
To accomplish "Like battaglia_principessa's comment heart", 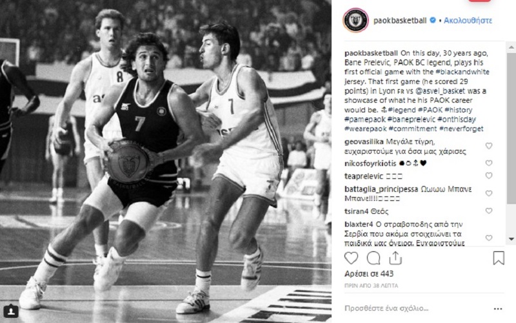I will point(489,193).
